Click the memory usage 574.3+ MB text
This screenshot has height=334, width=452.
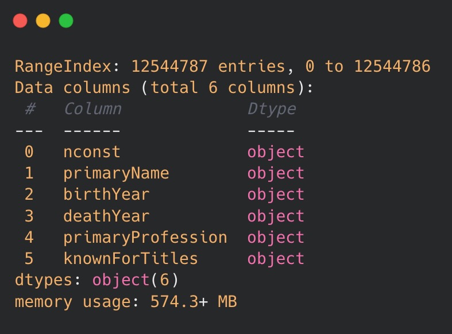click(126, 302)
